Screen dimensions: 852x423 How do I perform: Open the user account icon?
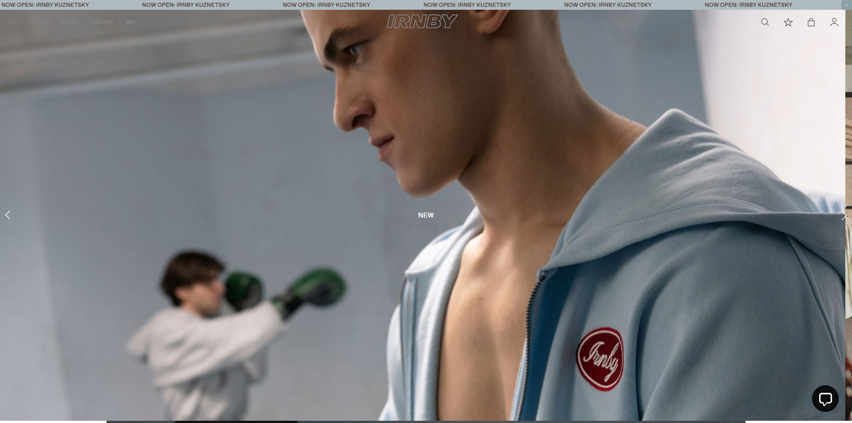834,22
